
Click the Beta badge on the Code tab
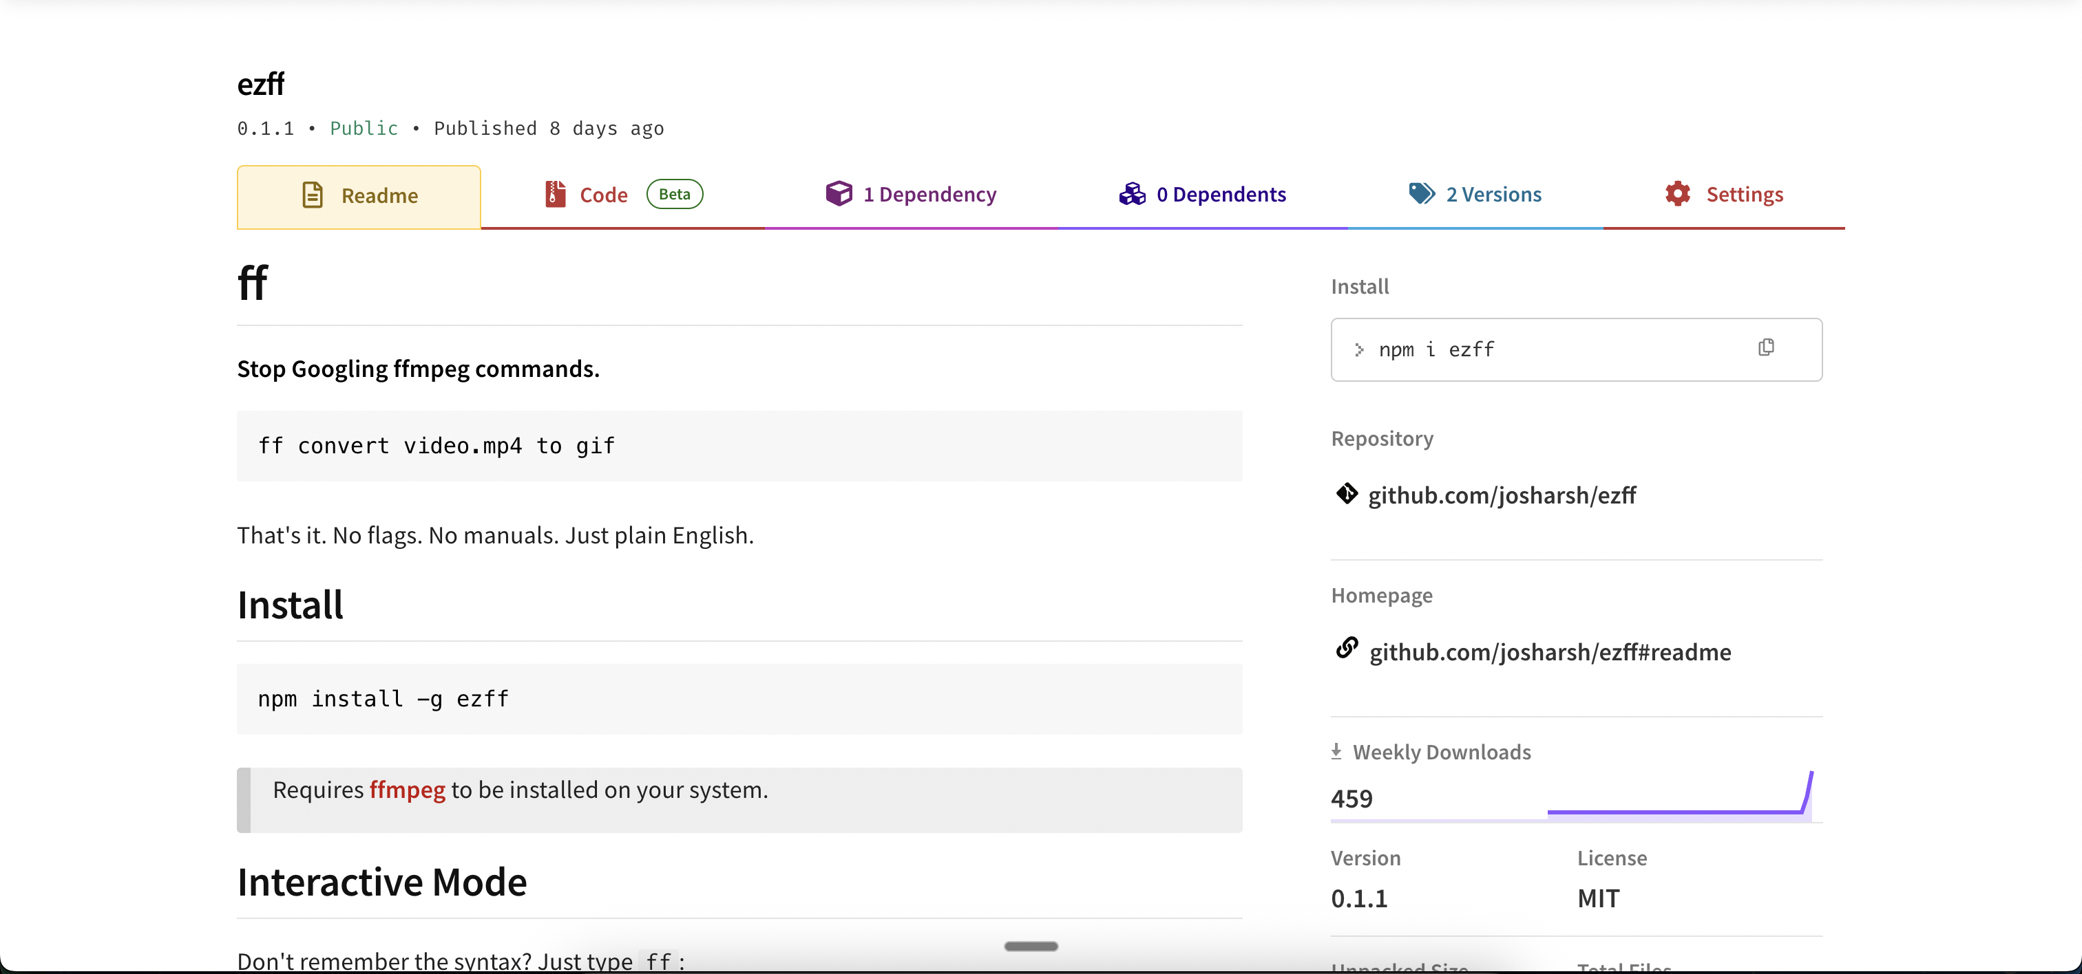click(674, 194)
